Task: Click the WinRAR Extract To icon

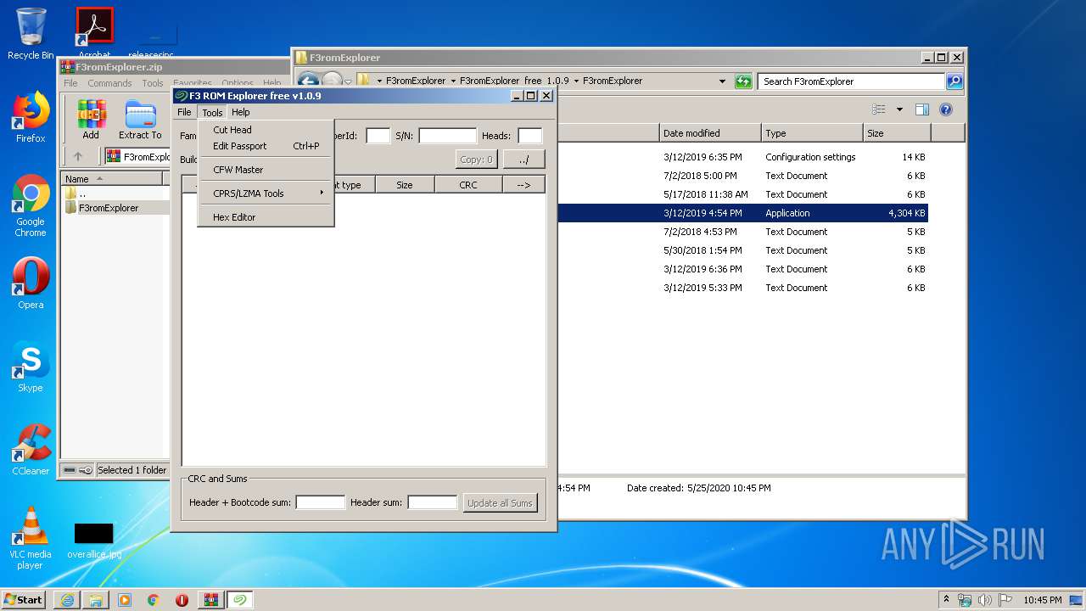Action: tap(140, 120)
